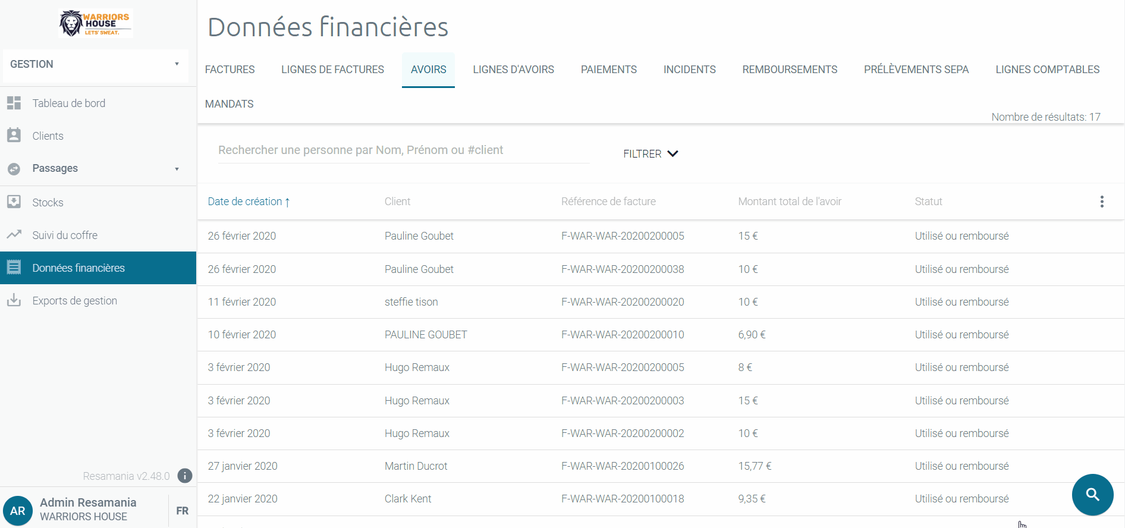Expand the Passages submenu arrow

pyautogui.click(x=177, y=169)
